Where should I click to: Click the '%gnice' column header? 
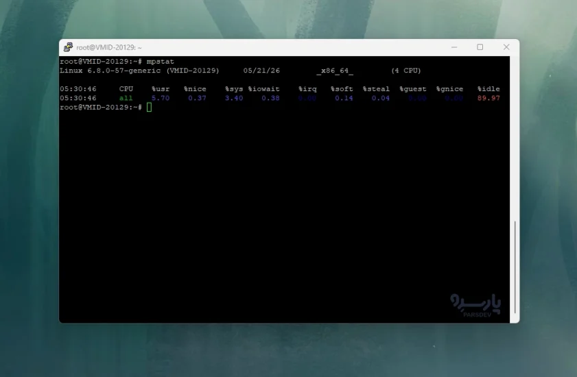(449, 89)
